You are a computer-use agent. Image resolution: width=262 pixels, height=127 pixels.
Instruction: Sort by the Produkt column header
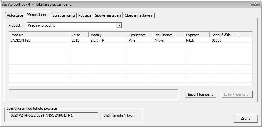pyautogui.click(x=39, y=35)
